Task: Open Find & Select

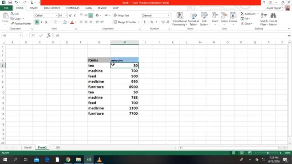Action: (x=273, y=19)
